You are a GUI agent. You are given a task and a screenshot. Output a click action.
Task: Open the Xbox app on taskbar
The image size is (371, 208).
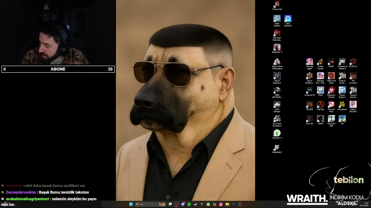208,204
